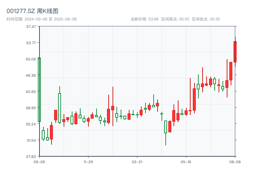Select the 38.95 price axis label
Image resolution: width=261 pixels, height=195 pixels.
31,108
